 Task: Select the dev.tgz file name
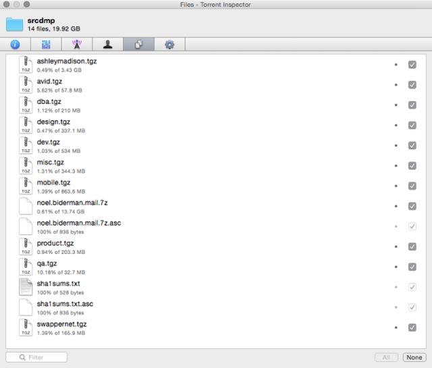coord(48,142)
